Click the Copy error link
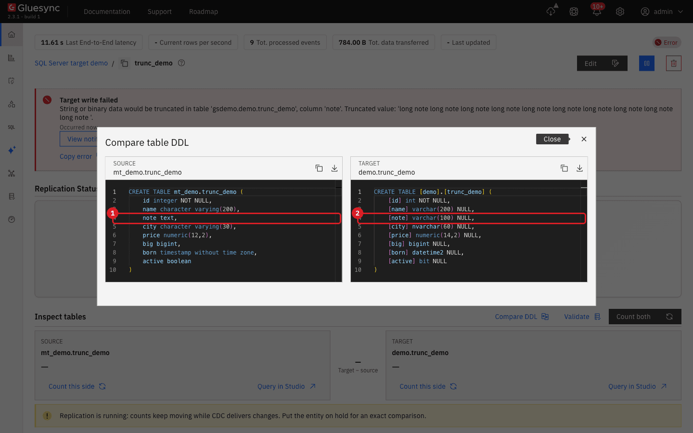 [x=76, y=156]
